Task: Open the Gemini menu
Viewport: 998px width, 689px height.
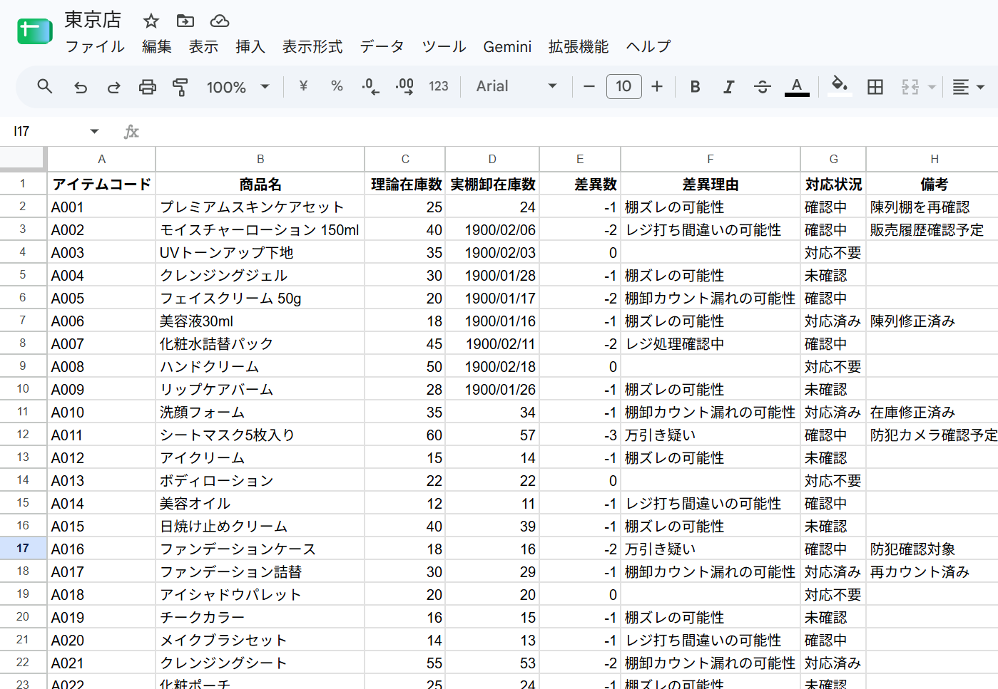Action: [507, 46]
